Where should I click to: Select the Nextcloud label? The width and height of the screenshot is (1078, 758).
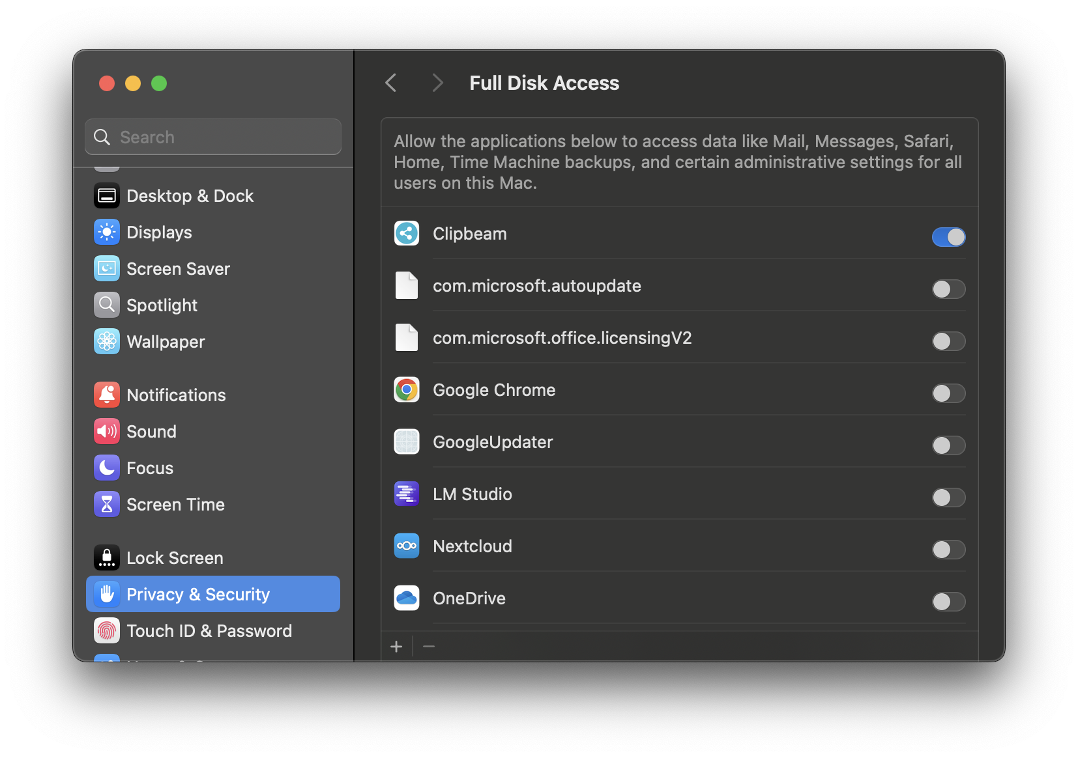(x=473, y=546)
